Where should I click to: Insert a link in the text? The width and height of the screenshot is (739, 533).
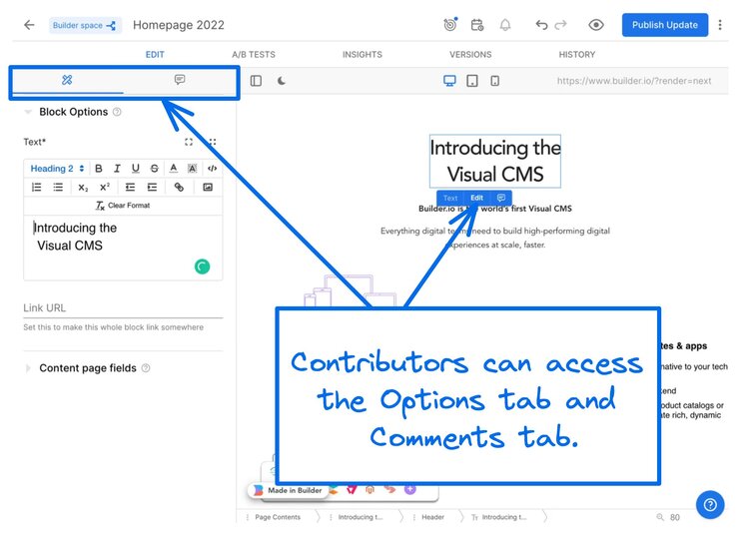coord(179,188)
